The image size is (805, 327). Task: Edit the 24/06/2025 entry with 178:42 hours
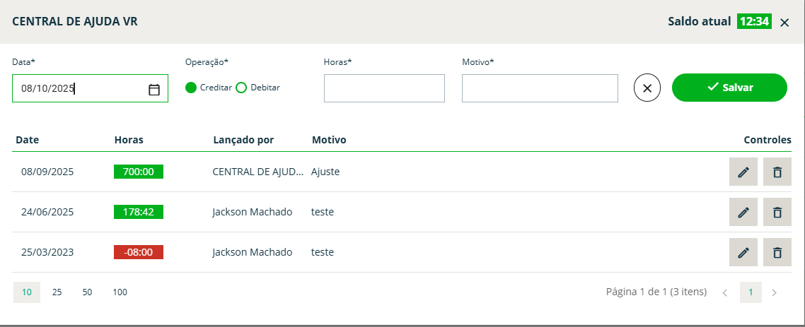(x=743, y=212)
